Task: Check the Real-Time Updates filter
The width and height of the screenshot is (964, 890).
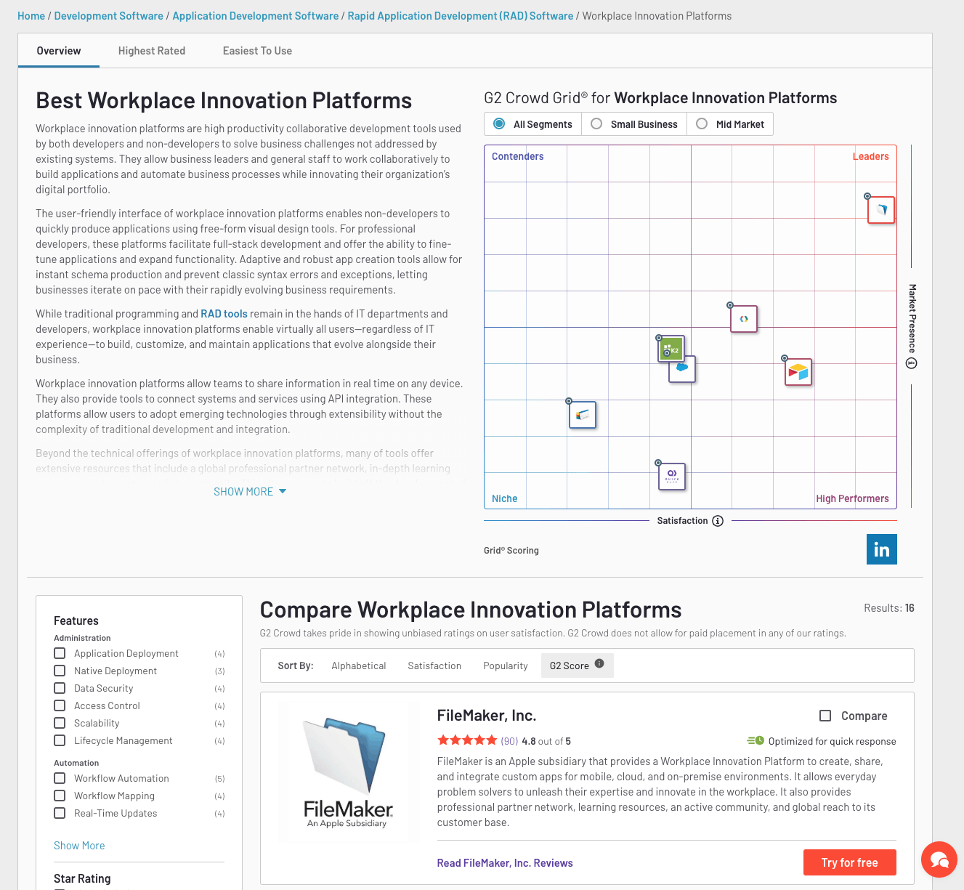Action: 60,813
